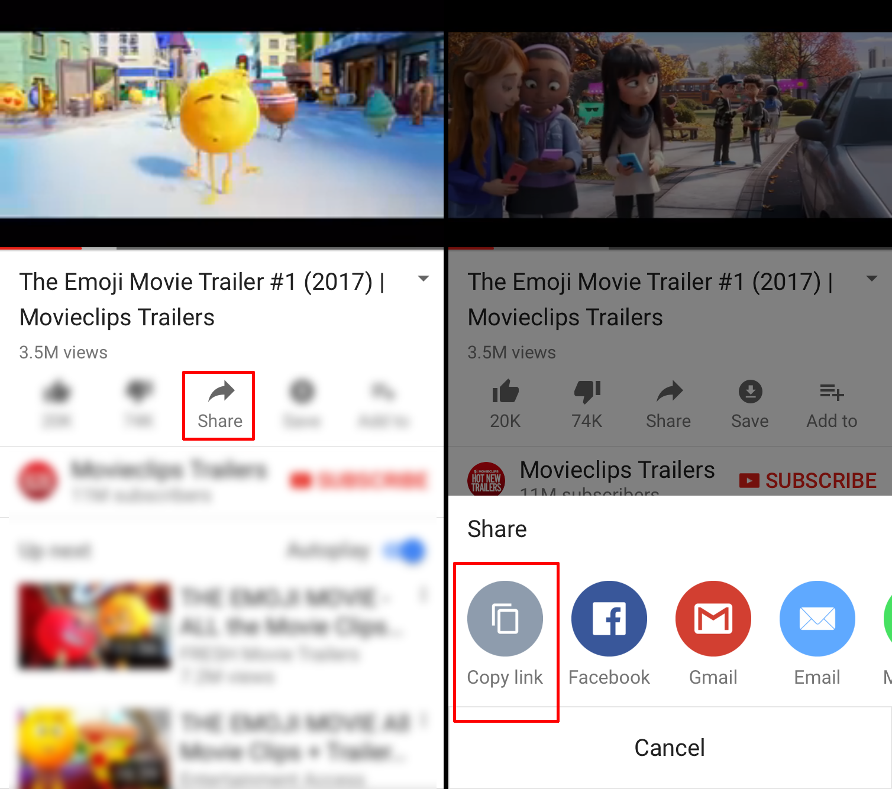Tap 3.5M views text in left screen
892x789 pixels.
pyautogui.click(x=63, y=353)
